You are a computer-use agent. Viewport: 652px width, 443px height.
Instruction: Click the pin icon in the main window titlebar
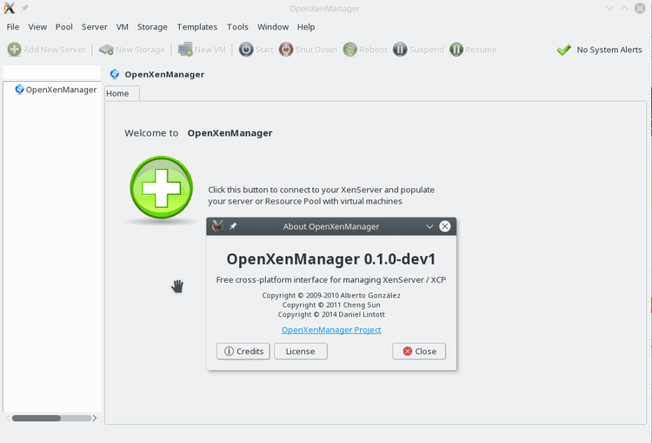[x=24, y=9]
